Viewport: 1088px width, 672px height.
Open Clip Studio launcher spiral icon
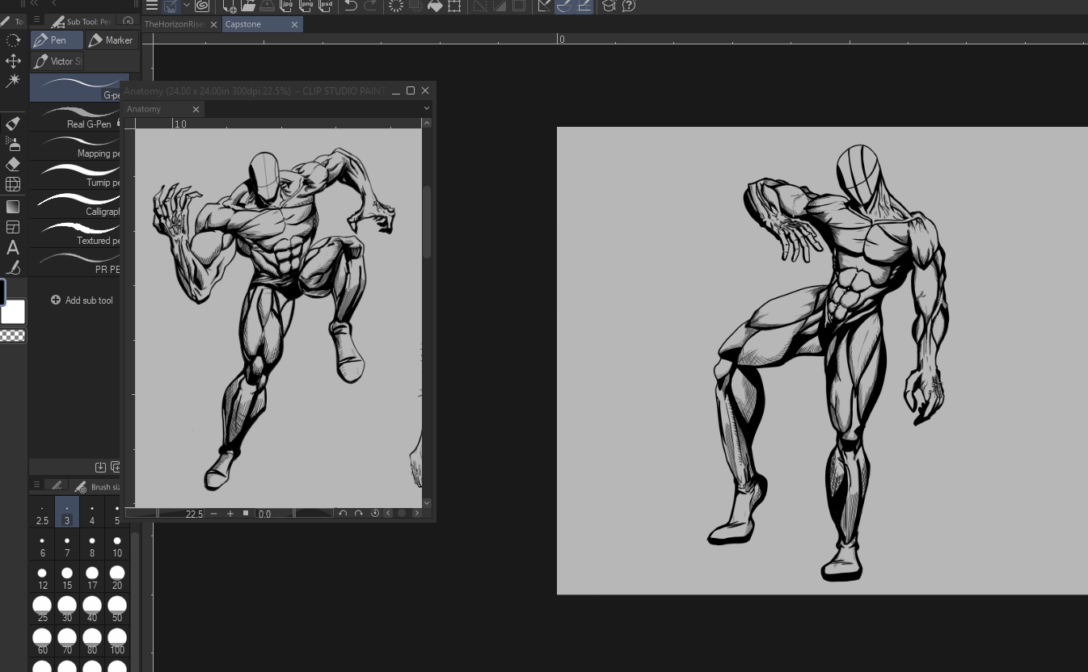tap(202, 6)
